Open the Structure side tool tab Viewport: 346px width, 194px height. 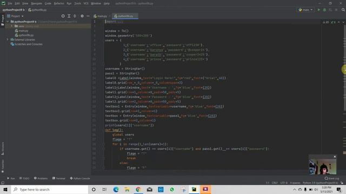coord(3,149)
